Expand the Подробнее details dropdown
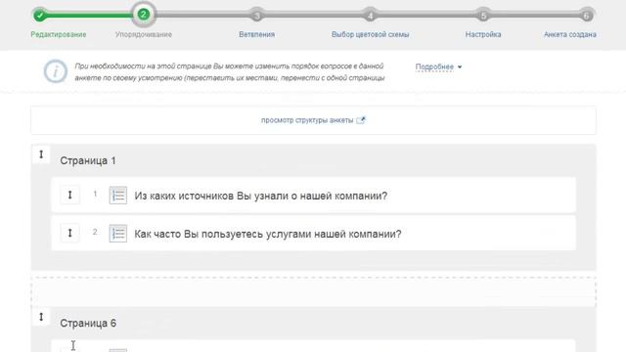The width and height of the screenshot is (626, 352). coord(438,66)
